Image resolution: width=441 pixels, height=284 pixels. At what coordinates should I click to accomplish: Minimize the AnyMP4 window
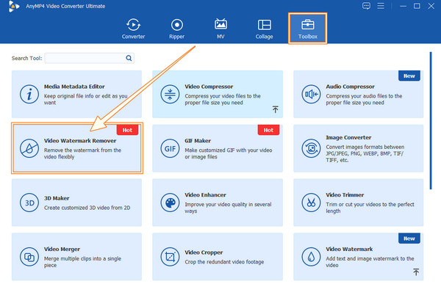point(403,6)
